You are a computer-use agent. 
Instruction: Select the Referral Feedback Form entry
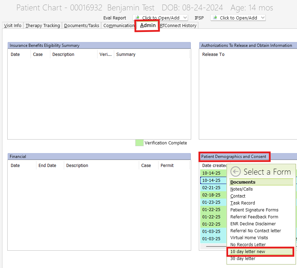point(254,217)
